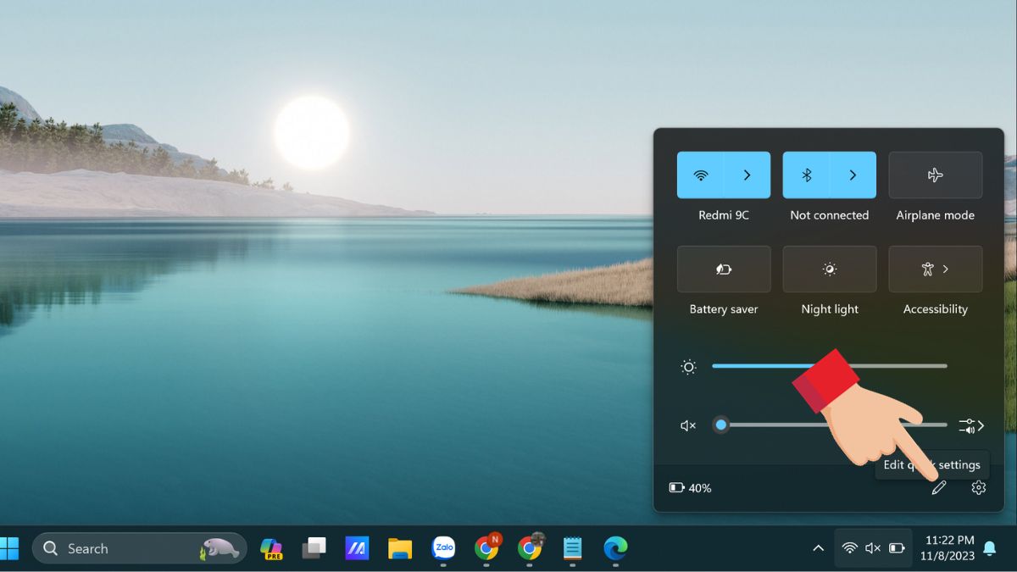
Task: Expand Wi-Fi networks list arrow
Action: [x=747, y=175]
